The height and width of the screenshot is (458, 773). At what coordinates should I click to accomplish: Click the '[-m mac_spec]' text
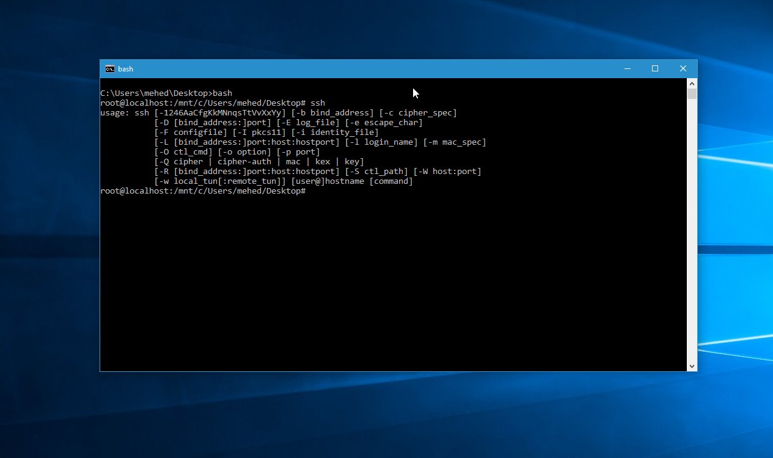click(x=455, y=142)
